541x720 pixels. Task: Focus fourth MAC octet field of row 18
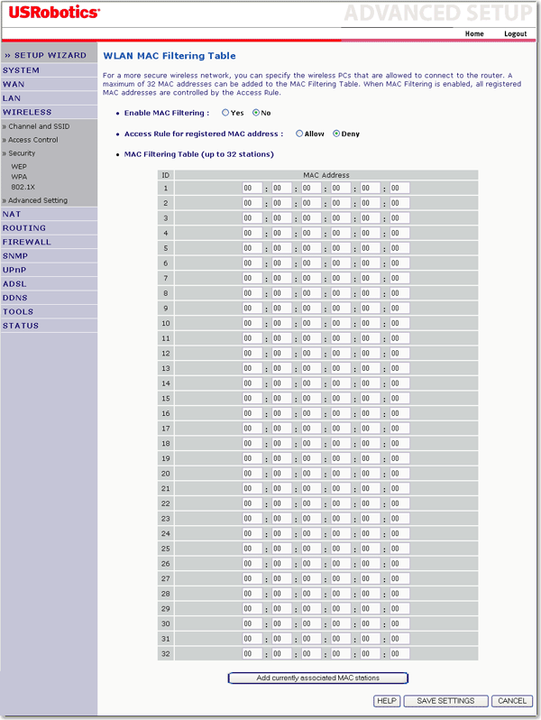[341, 444]
